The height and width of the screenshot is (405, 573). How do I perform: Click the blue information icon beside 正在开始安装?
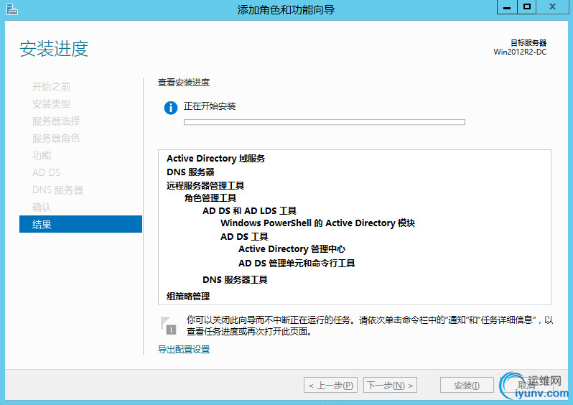pos(171,108)
